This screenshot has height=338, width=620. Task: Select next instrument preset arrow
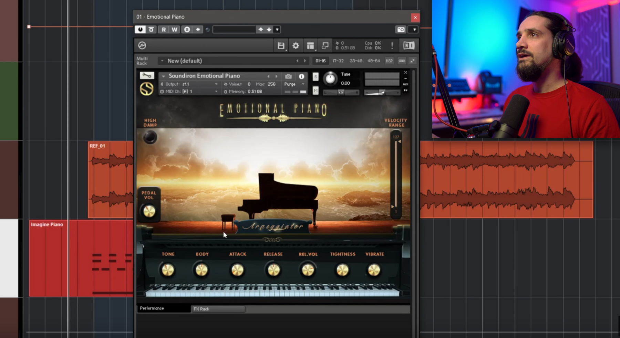276,76
